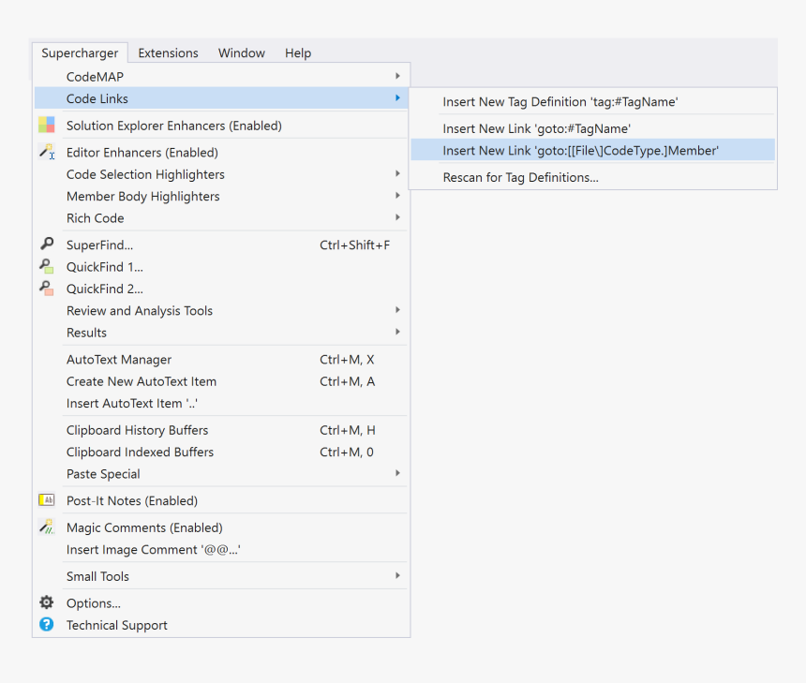Viewport: 806px width, 683px height.
Task: Select the Paste Special entry
Action: coord(221,474)
